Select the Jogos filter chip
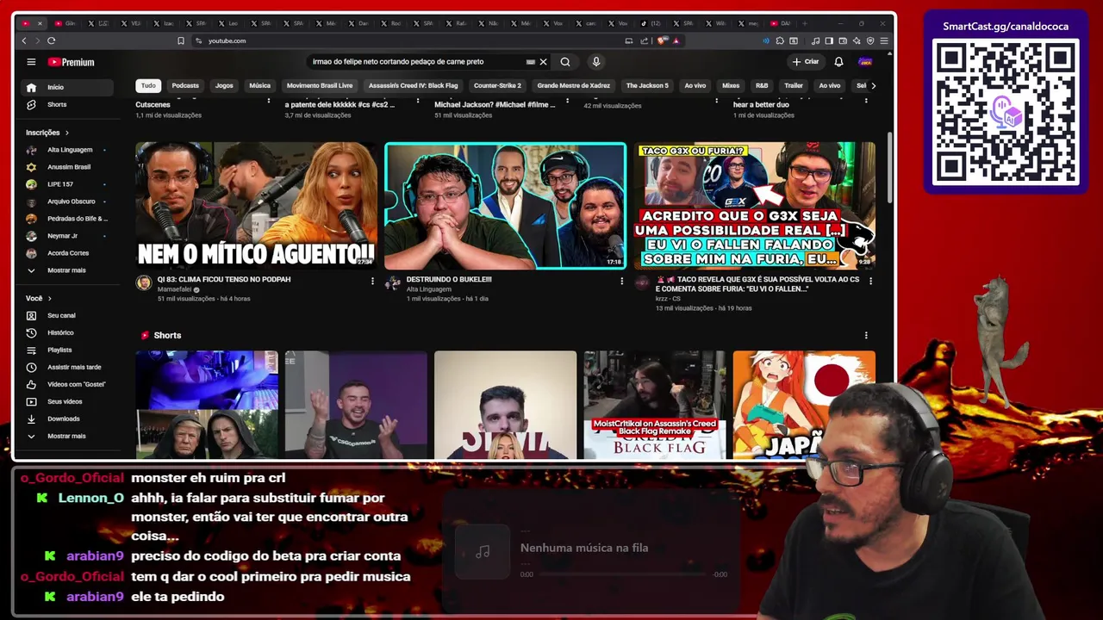 pos(224,85)
